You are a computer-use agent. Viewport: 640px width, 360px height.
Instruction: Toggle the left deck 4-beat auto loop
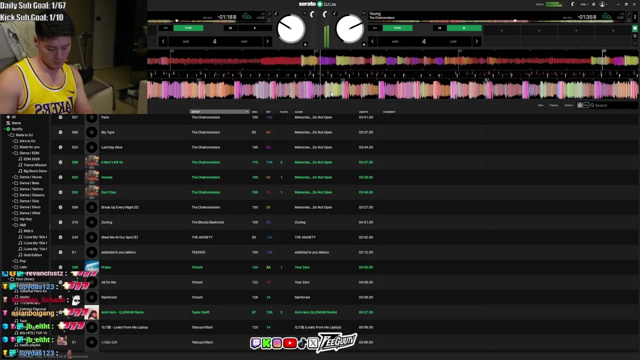(x=214, y=41)
